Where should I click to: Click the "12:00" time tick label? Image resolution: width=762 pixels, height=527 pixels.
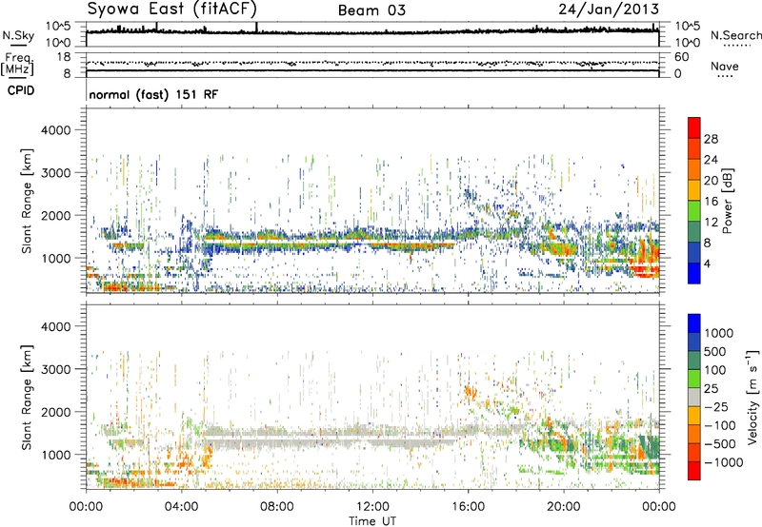click(372, 507)
